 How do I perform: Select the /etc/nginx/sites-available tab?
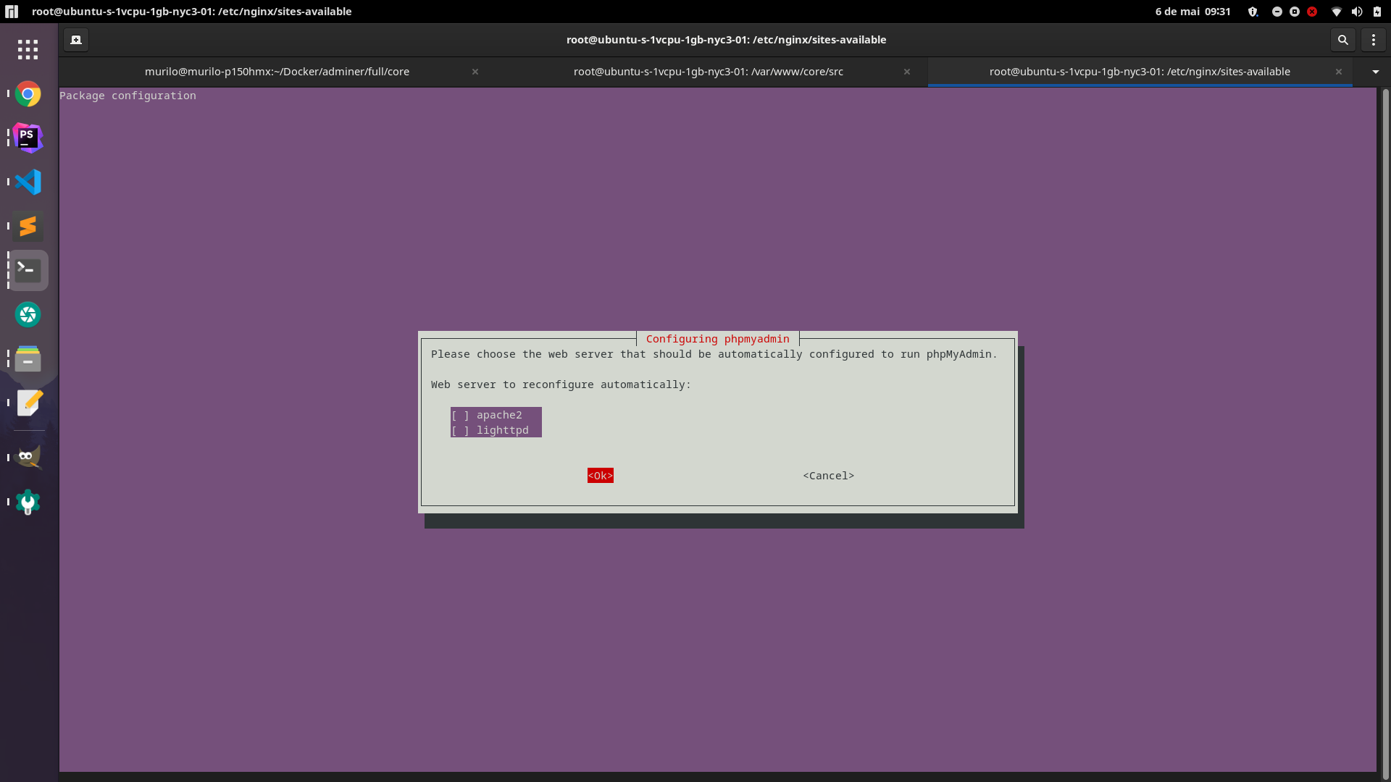coord(1140,72)
